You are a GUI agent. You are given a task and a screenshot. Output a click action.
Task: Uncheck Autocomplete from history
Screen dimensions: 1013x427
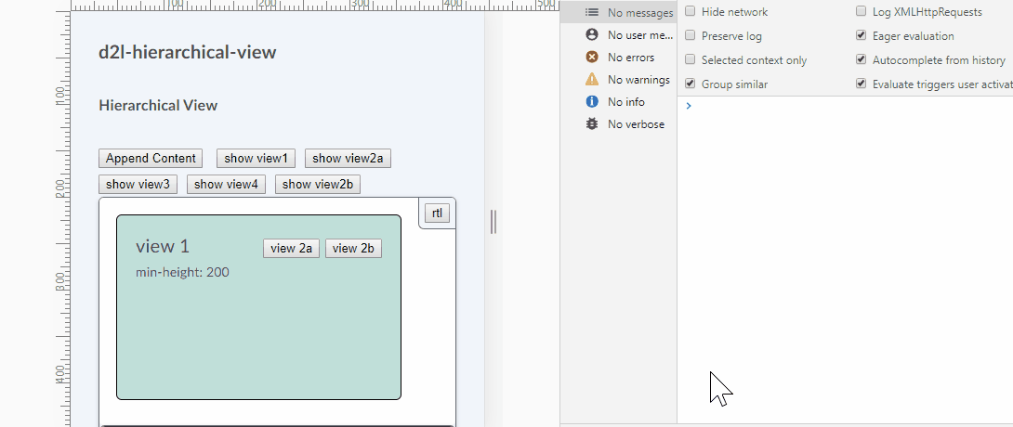pos(861,60)
